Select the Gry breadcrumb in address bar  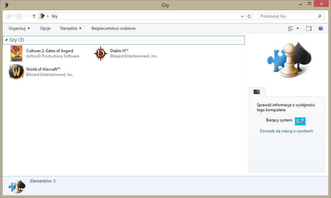(55, 16)
